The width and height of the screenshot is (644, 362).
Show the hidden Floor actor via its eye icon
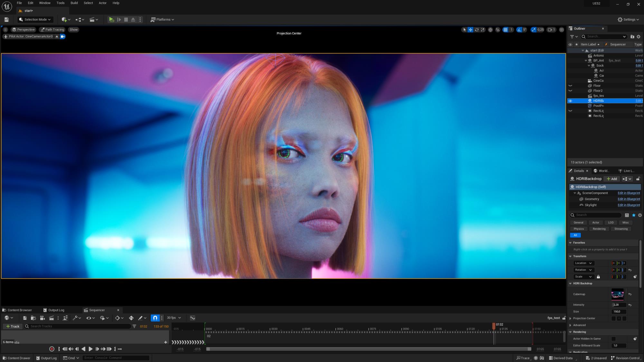570,86
